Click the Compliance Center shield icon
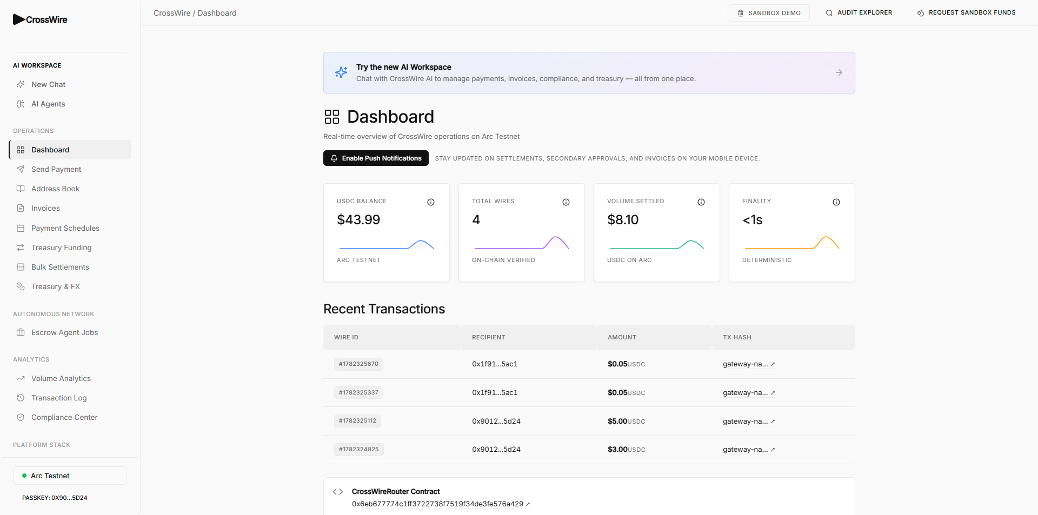1038x515 pixels. [21, 417]
